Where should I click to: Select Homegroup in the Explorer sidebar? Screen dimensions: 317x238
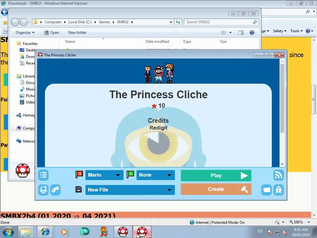25,115
